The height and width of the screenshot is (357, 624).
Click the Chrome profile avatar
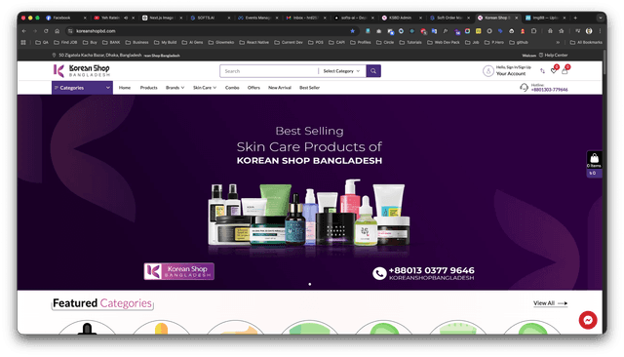pyautogui.click(x=589, y=30)
